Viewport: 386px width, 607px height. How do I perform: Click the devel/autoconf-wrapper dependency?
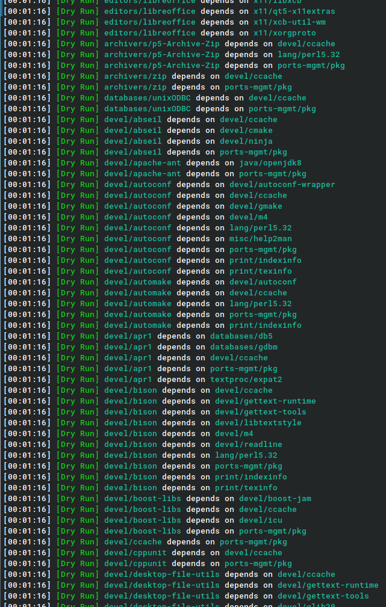tap(282, 184)
